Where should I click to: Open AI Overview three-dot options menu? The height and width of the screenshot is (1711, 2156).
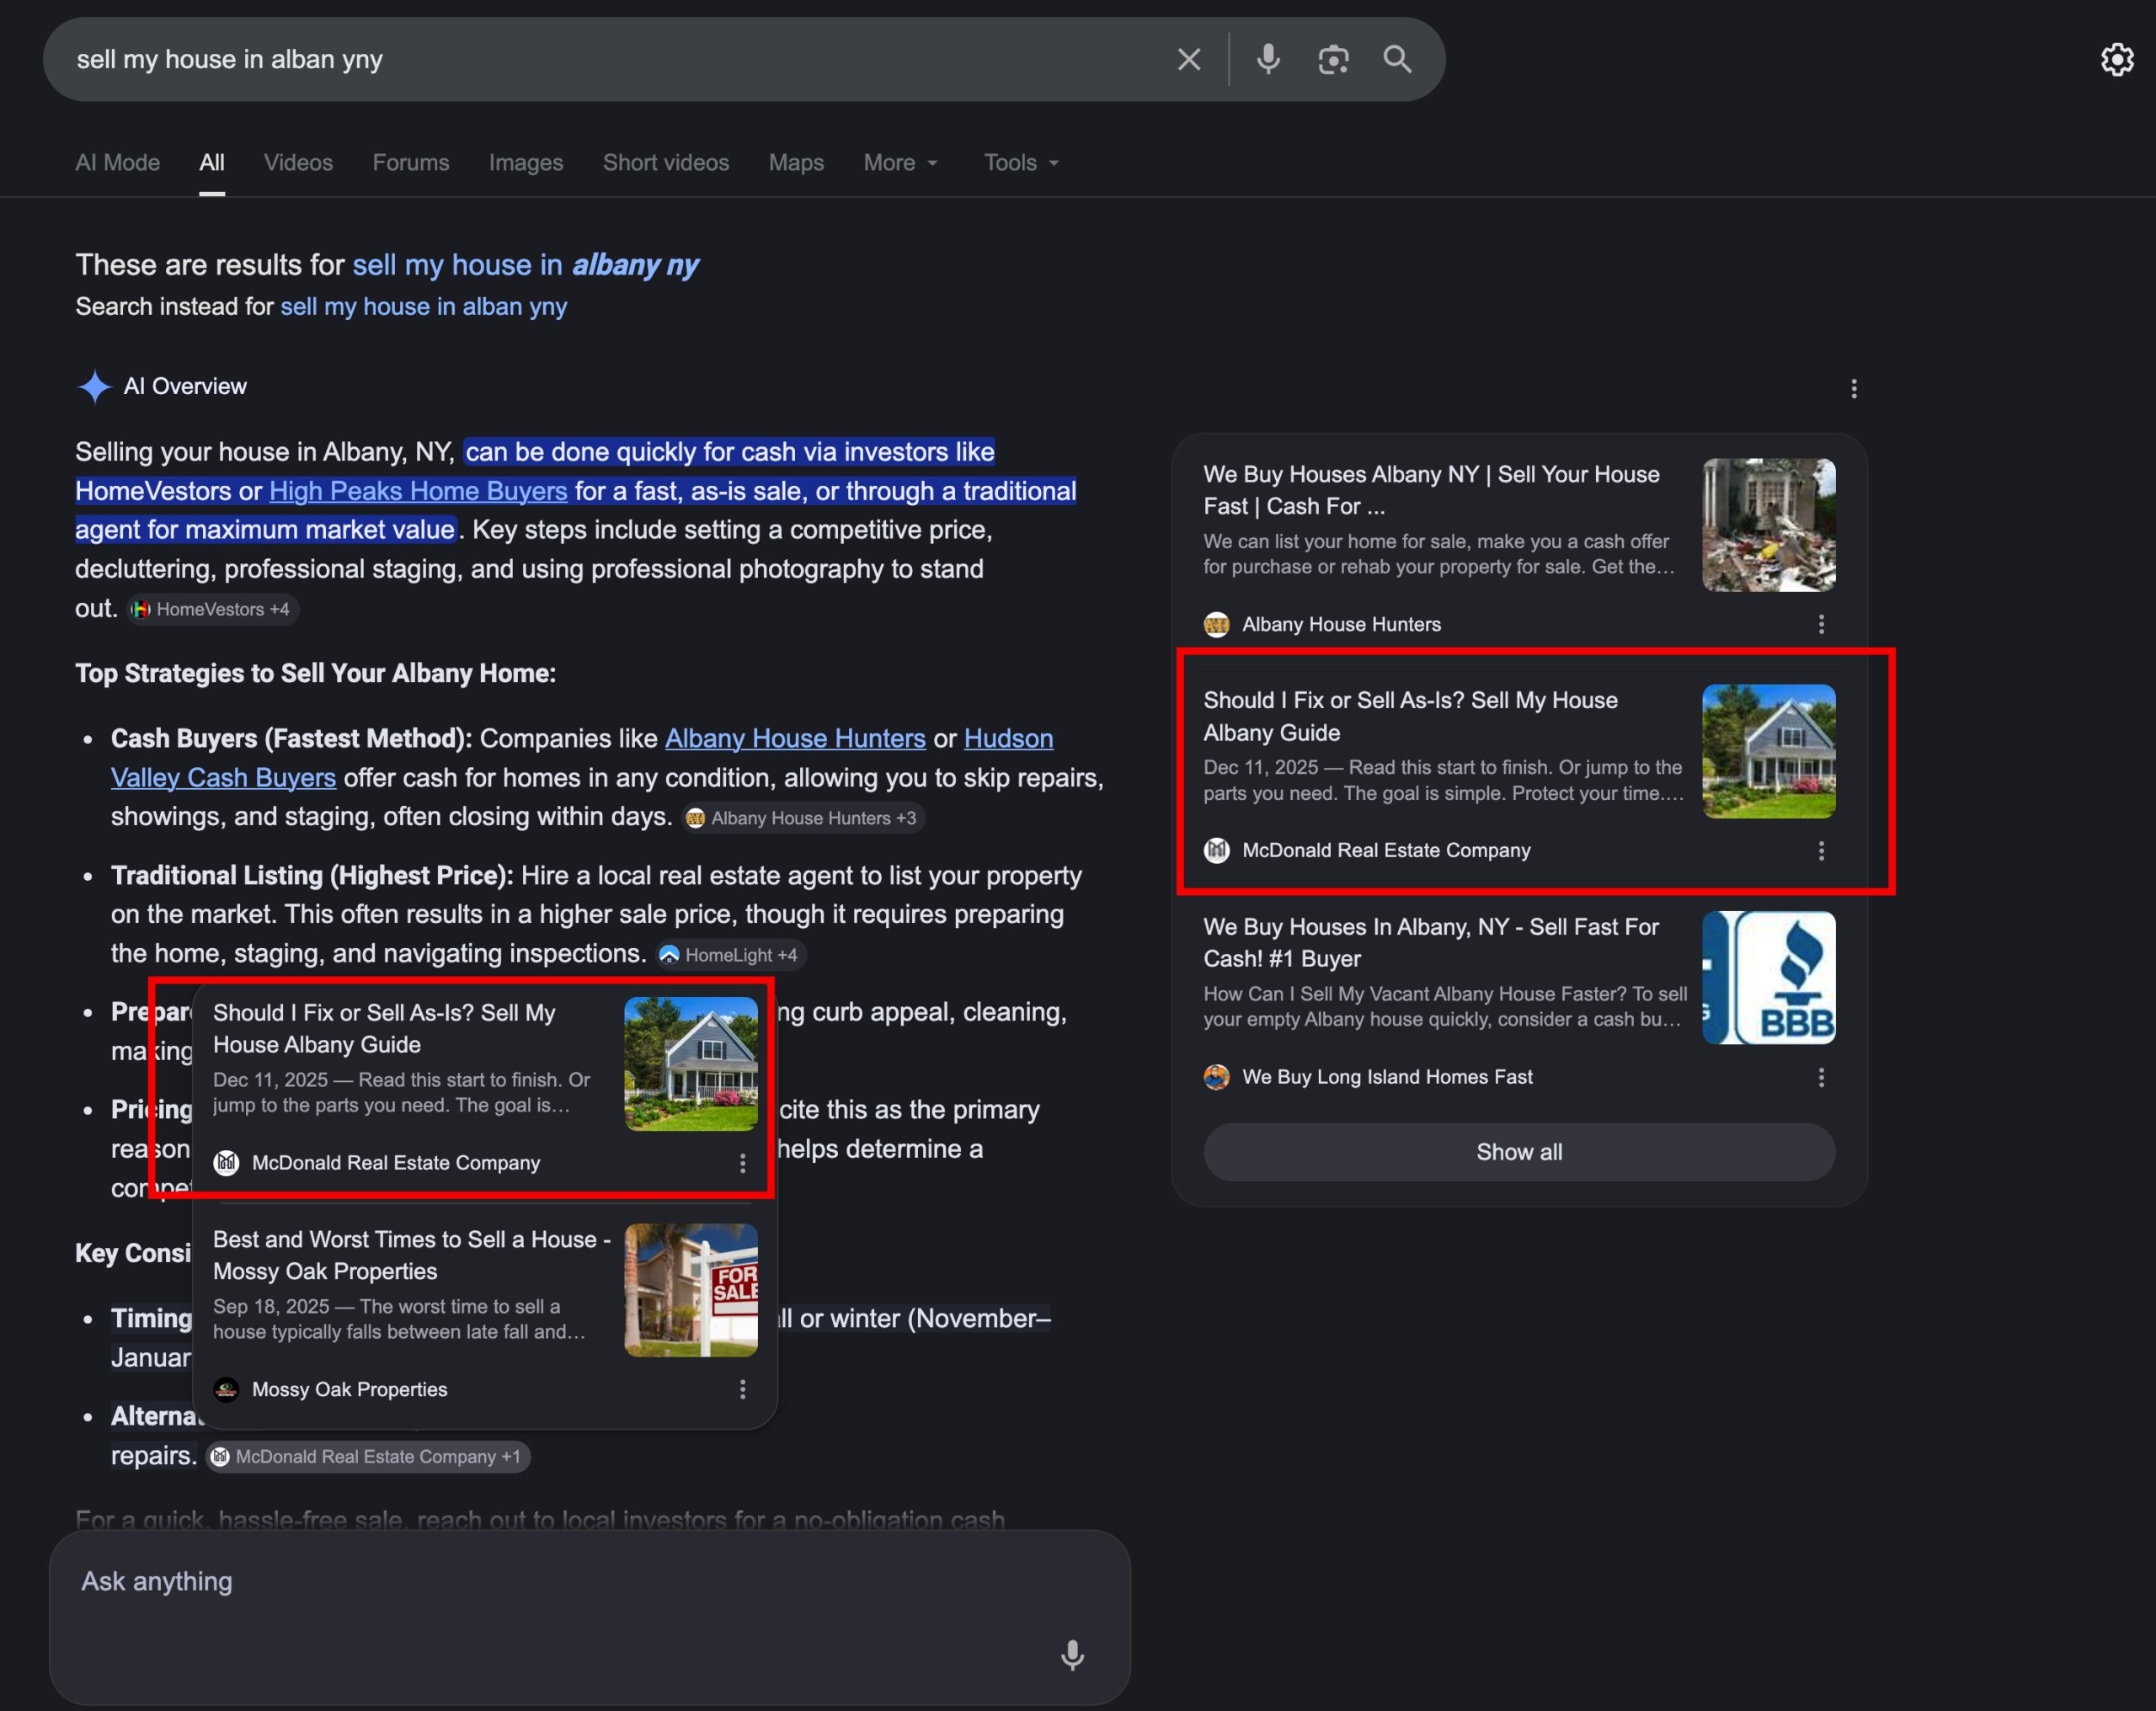[1853, 389]
